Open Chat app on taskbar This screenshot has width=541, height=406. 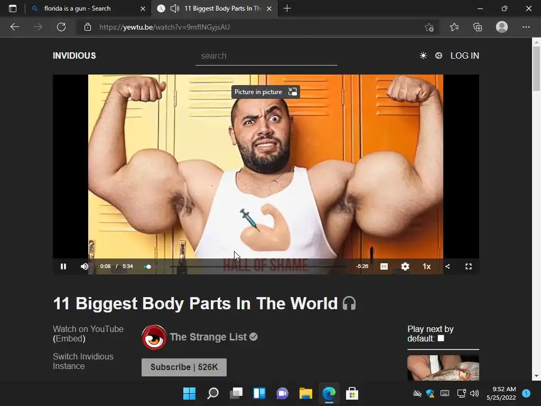(283, 393)
